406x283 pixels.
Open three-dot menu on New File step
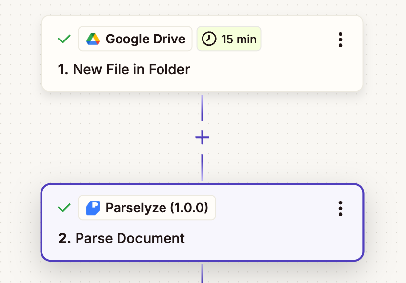(x=340, y=40)
